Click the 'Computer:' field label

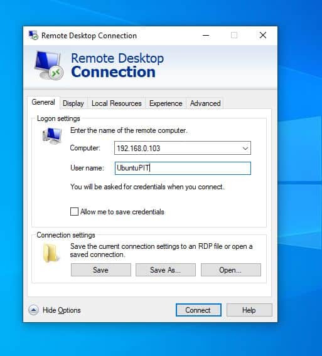point(85,148)
